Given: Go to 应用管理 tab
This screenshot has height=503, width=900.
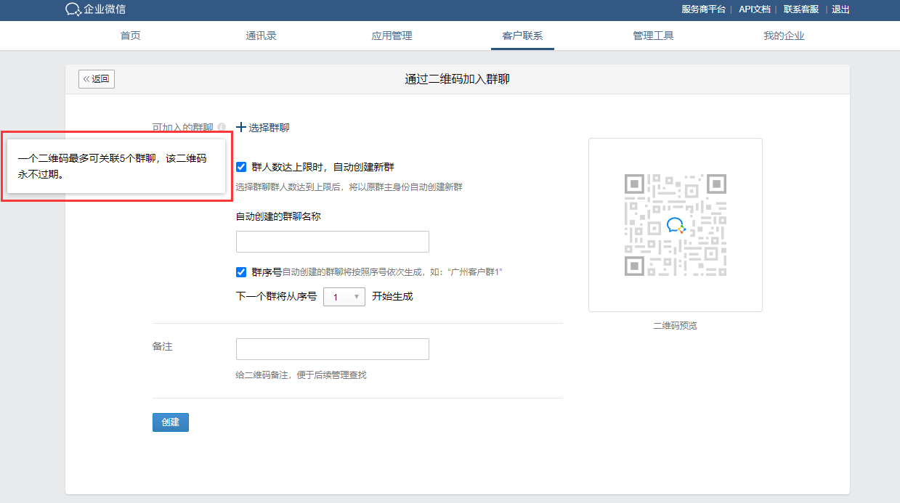Looking at the screenshot, I should [392, 36].
